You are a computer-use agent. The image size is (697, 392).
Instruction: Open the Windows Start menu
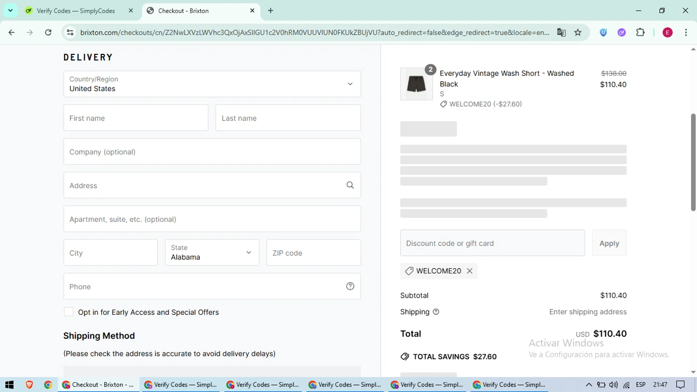[9, 385]
